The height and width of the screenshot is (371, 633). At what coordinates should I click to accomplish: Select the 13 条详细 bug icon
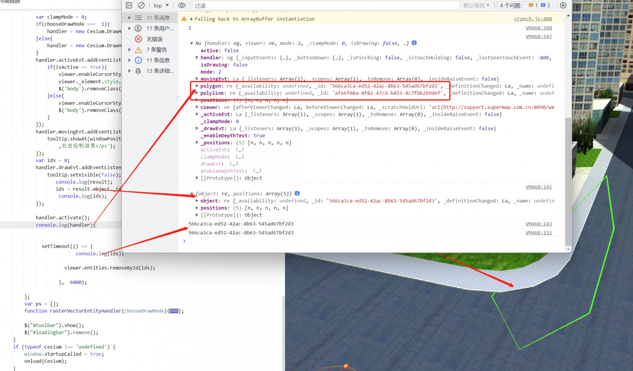point(138,71)
